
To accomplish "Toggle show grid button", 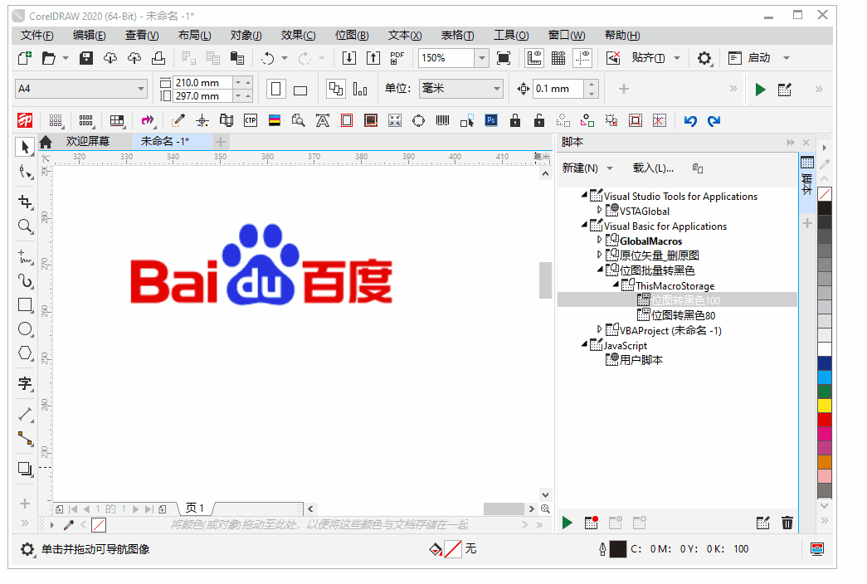I will (x=558, y=57).
